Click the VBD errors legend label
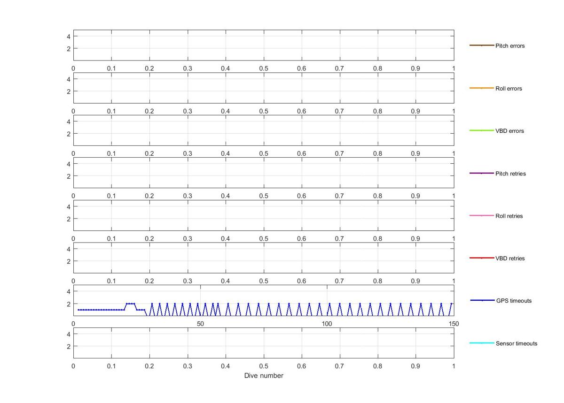 (509, 131)
